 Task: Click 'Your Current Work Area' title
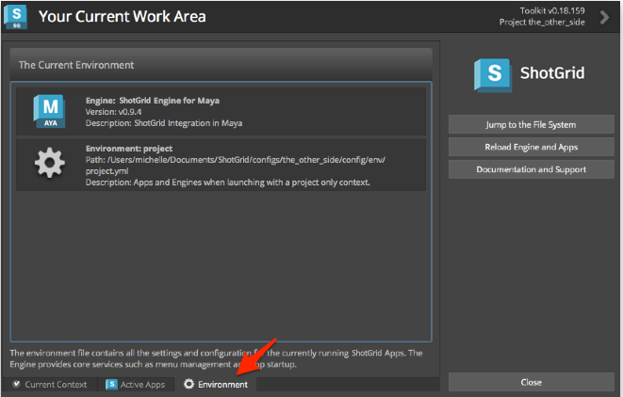click(123, 17)
